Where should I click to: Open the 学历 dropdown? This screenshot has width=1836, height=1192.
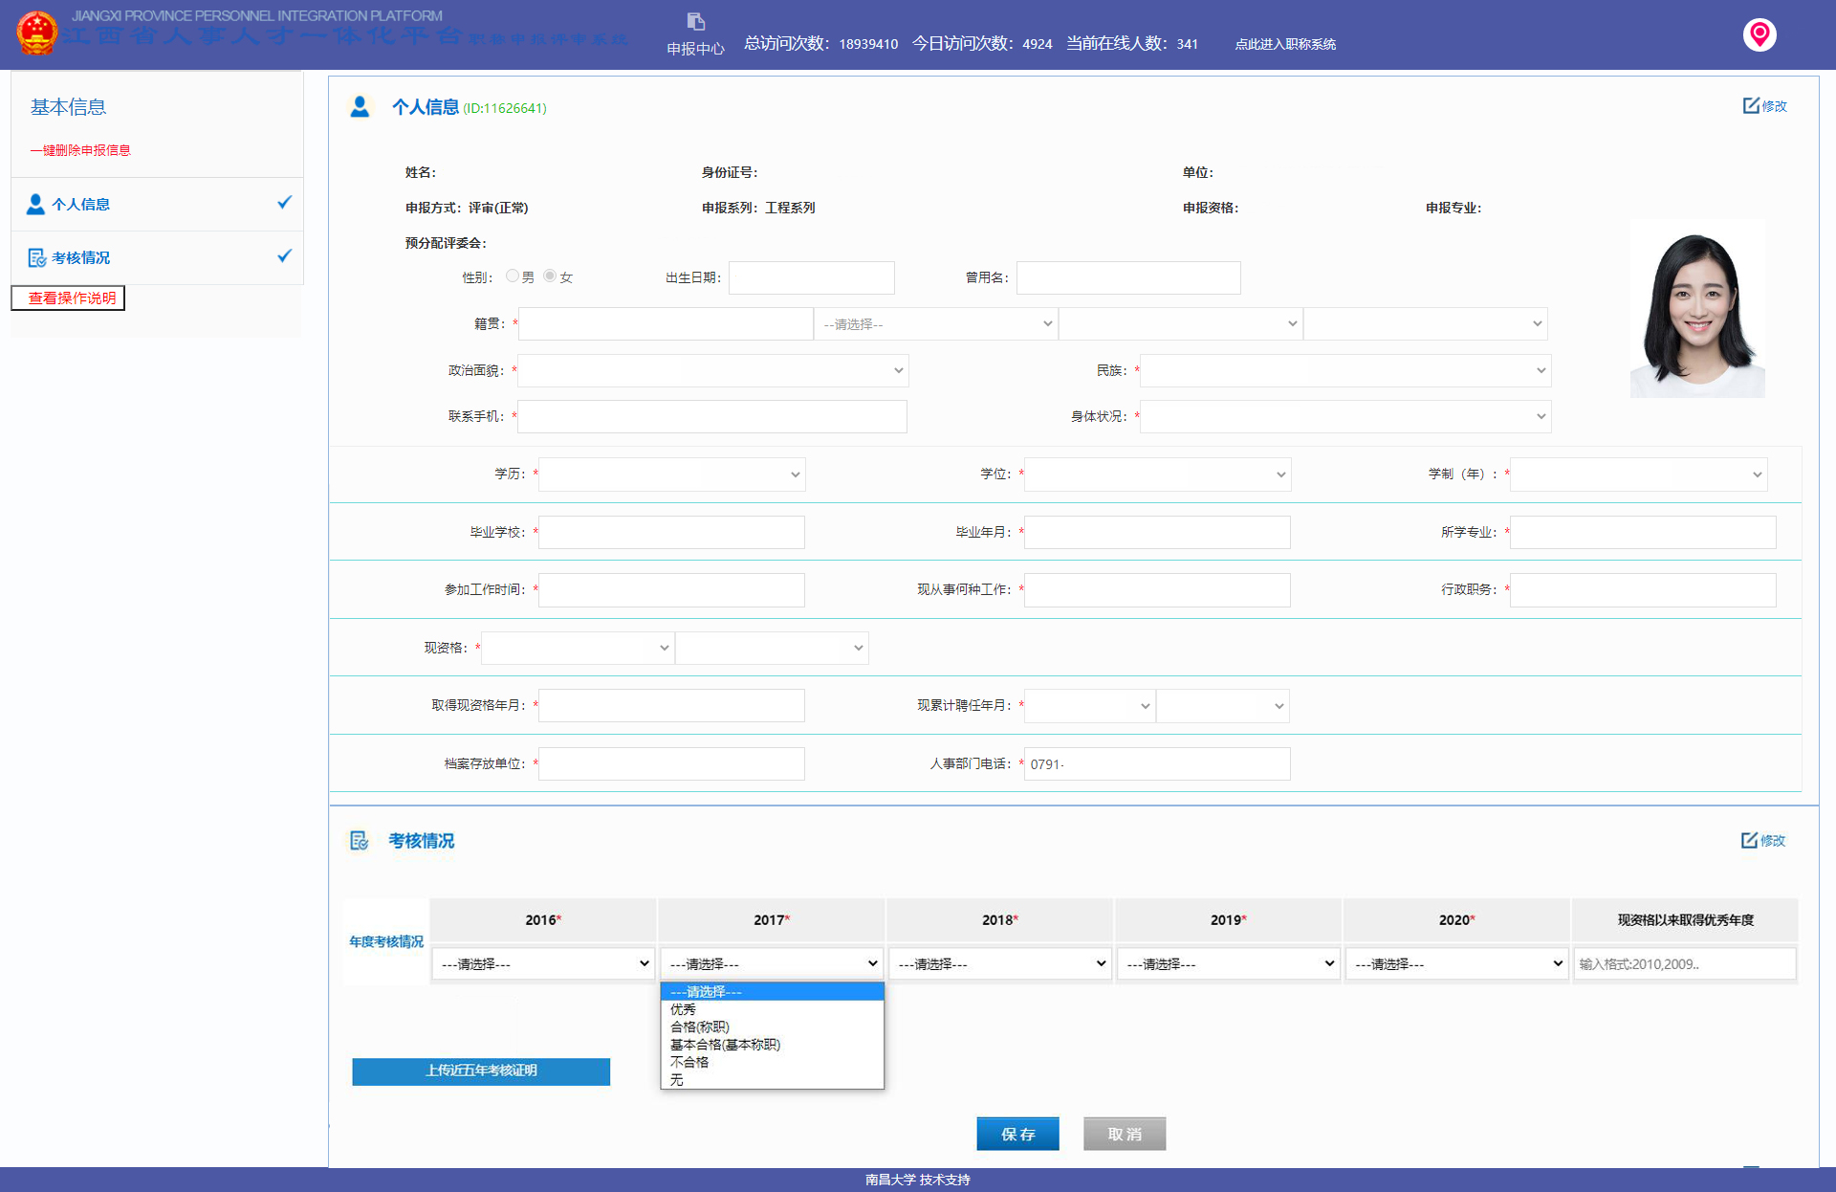coord(671,475)
